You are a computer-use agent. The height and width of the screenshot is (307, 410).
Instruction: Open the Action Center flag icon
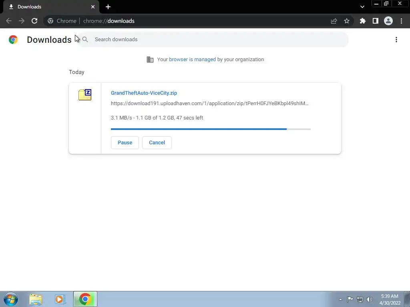pyautogui.click(x=350, y=299)
